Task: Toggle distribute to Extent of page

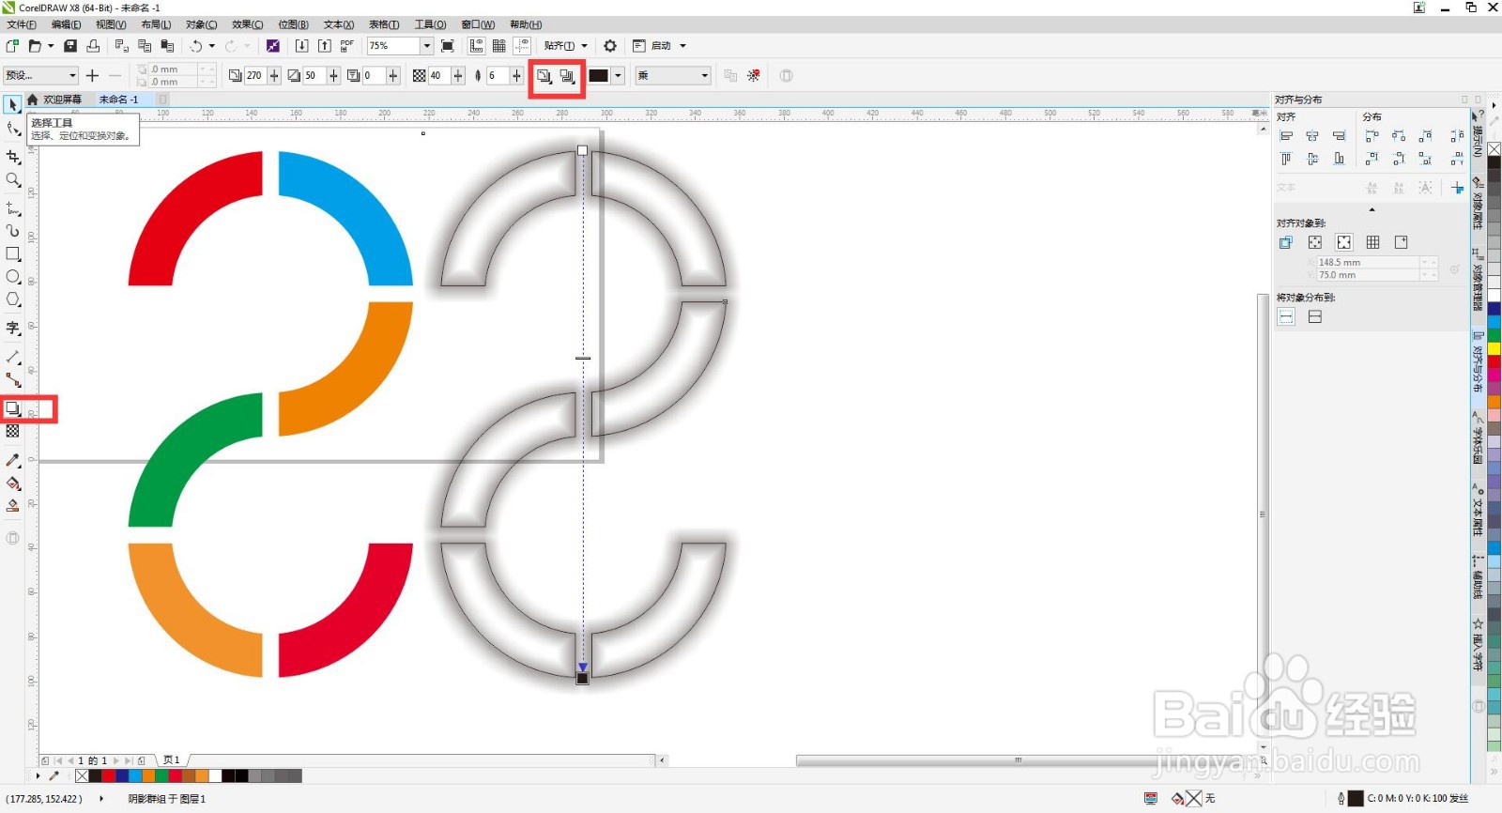Action: click(x=1315, y=316)
